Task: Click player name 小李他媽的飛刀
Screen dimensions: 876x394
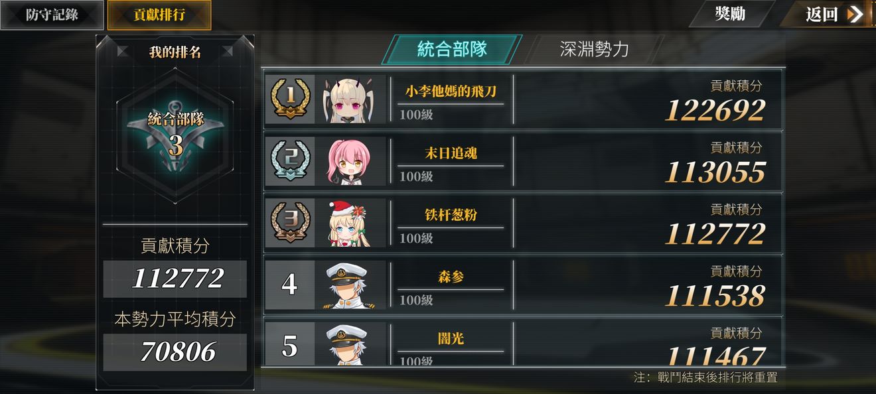Action: pos(451,91)
